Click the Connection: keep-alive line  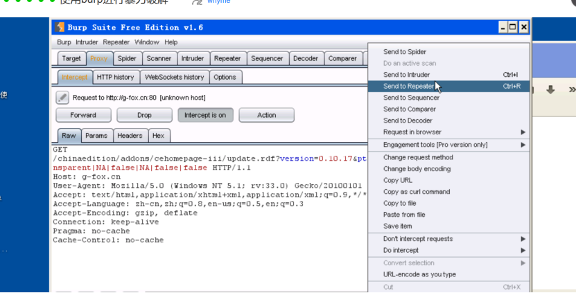pos(106,222)
